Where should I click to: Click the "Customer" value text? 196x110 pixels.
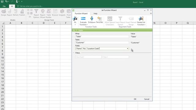pos(135,43)
